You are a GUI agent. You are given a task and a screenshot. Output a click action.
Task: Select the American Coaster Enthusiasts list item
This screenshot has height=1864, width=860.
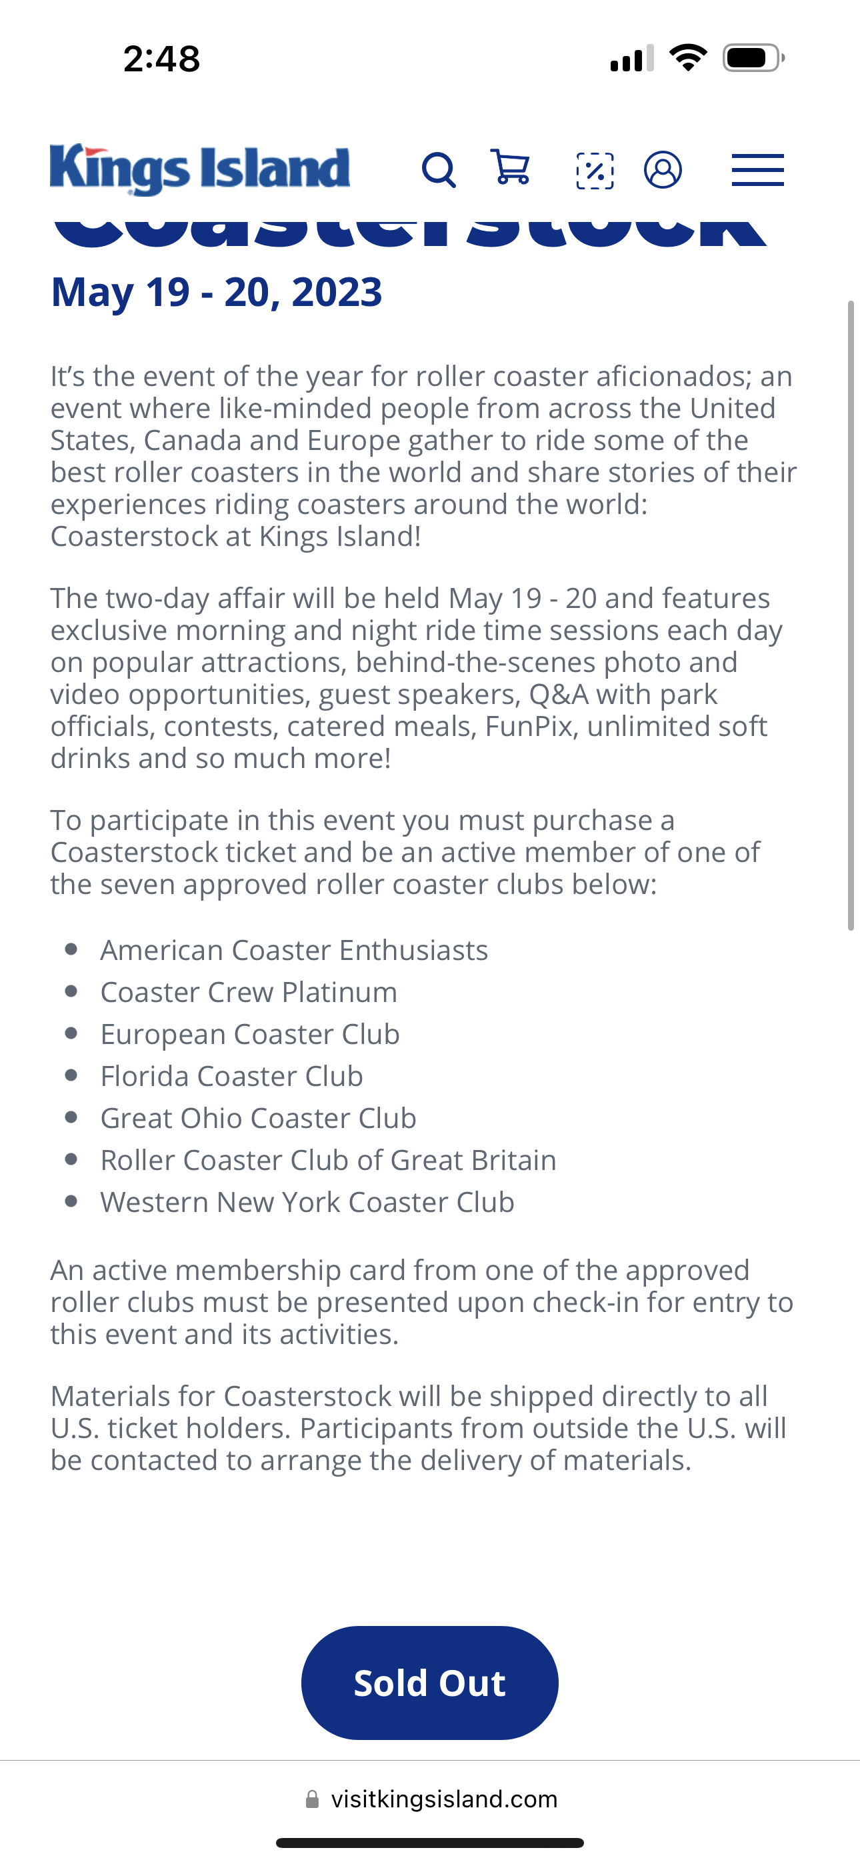click(x=294, y=950)
